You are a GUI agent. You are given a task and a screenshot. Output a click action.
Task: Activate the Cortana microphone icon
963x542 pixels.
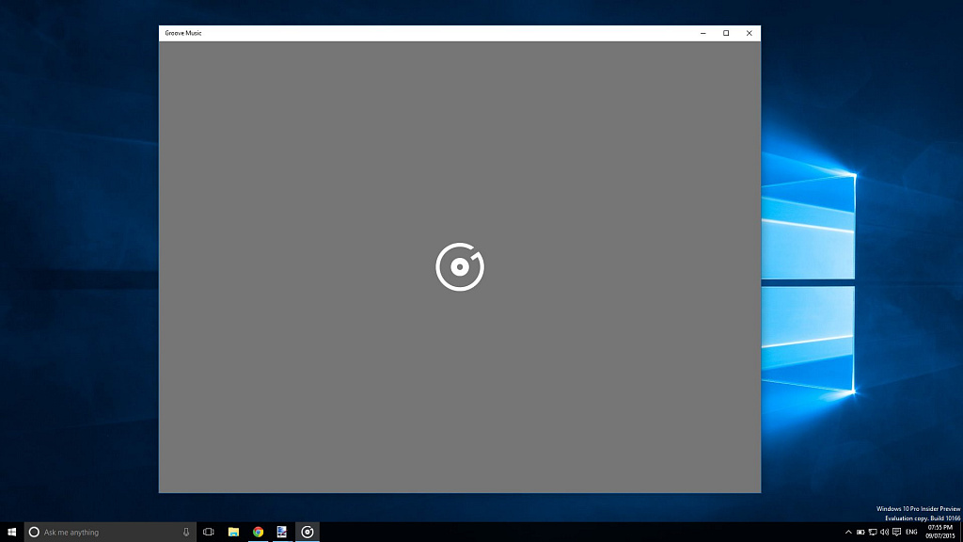186,533
